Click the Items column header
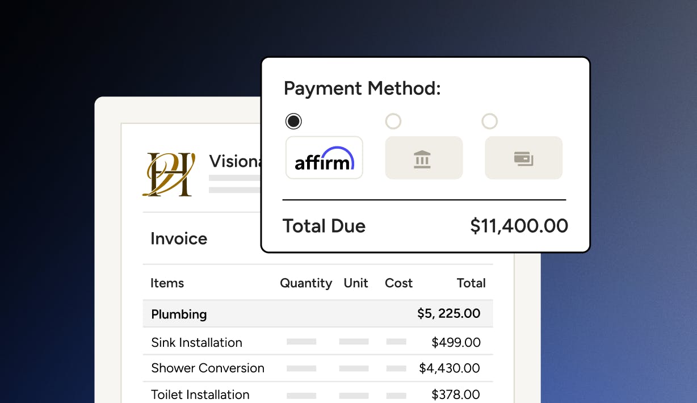 167,283
